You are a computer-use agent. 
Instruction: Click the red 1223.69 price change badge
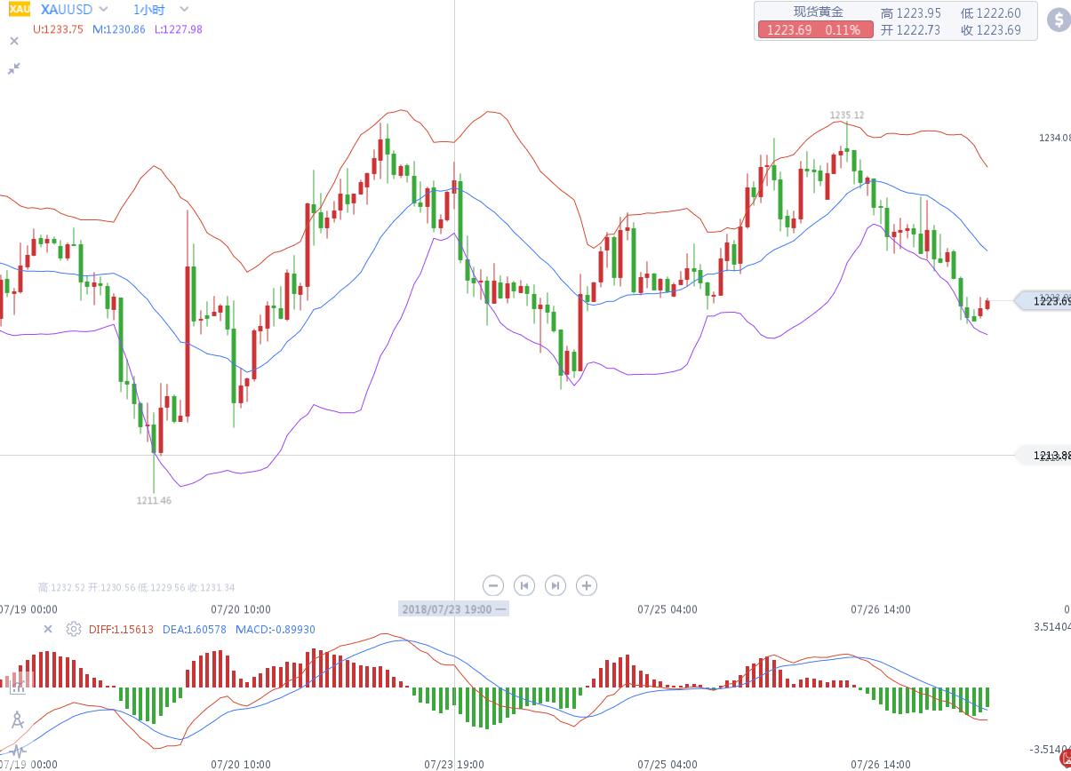(x=814, y=30)
